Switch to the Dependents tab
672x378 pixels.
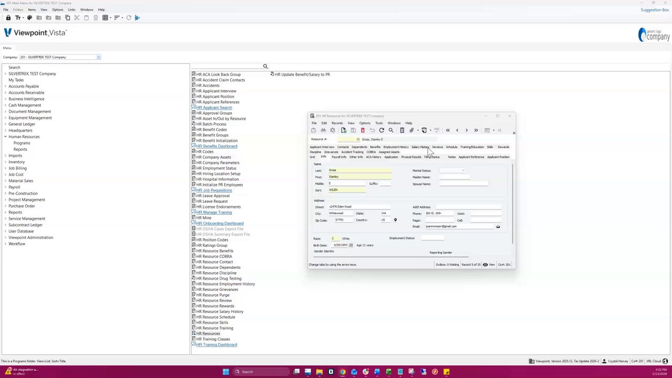click(359, 147)
